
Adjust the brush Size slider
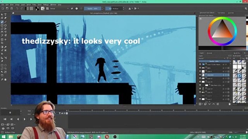coord(114,8)
